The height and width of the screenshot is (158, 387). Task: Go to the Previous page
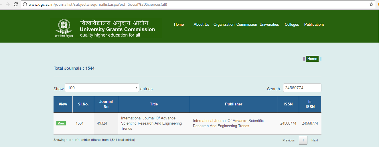pos(289,140)
